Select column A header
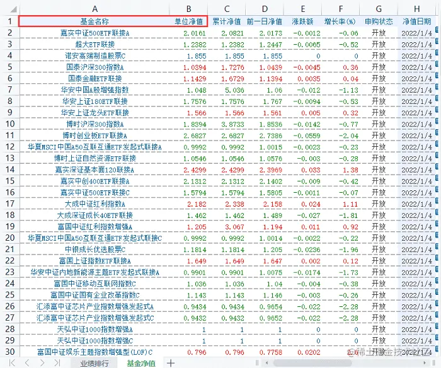 tap(94, 9)
